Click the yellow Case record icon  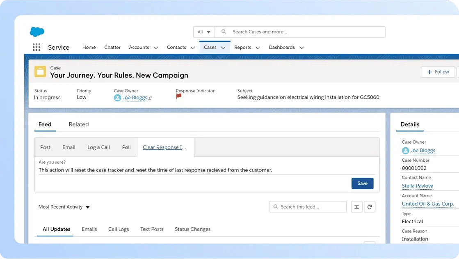[x=40, y=71]
